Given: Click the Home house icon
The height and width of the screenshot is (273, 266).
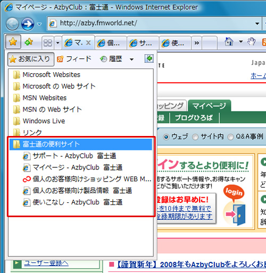Looking at the screenshot, I should (229, 42).
